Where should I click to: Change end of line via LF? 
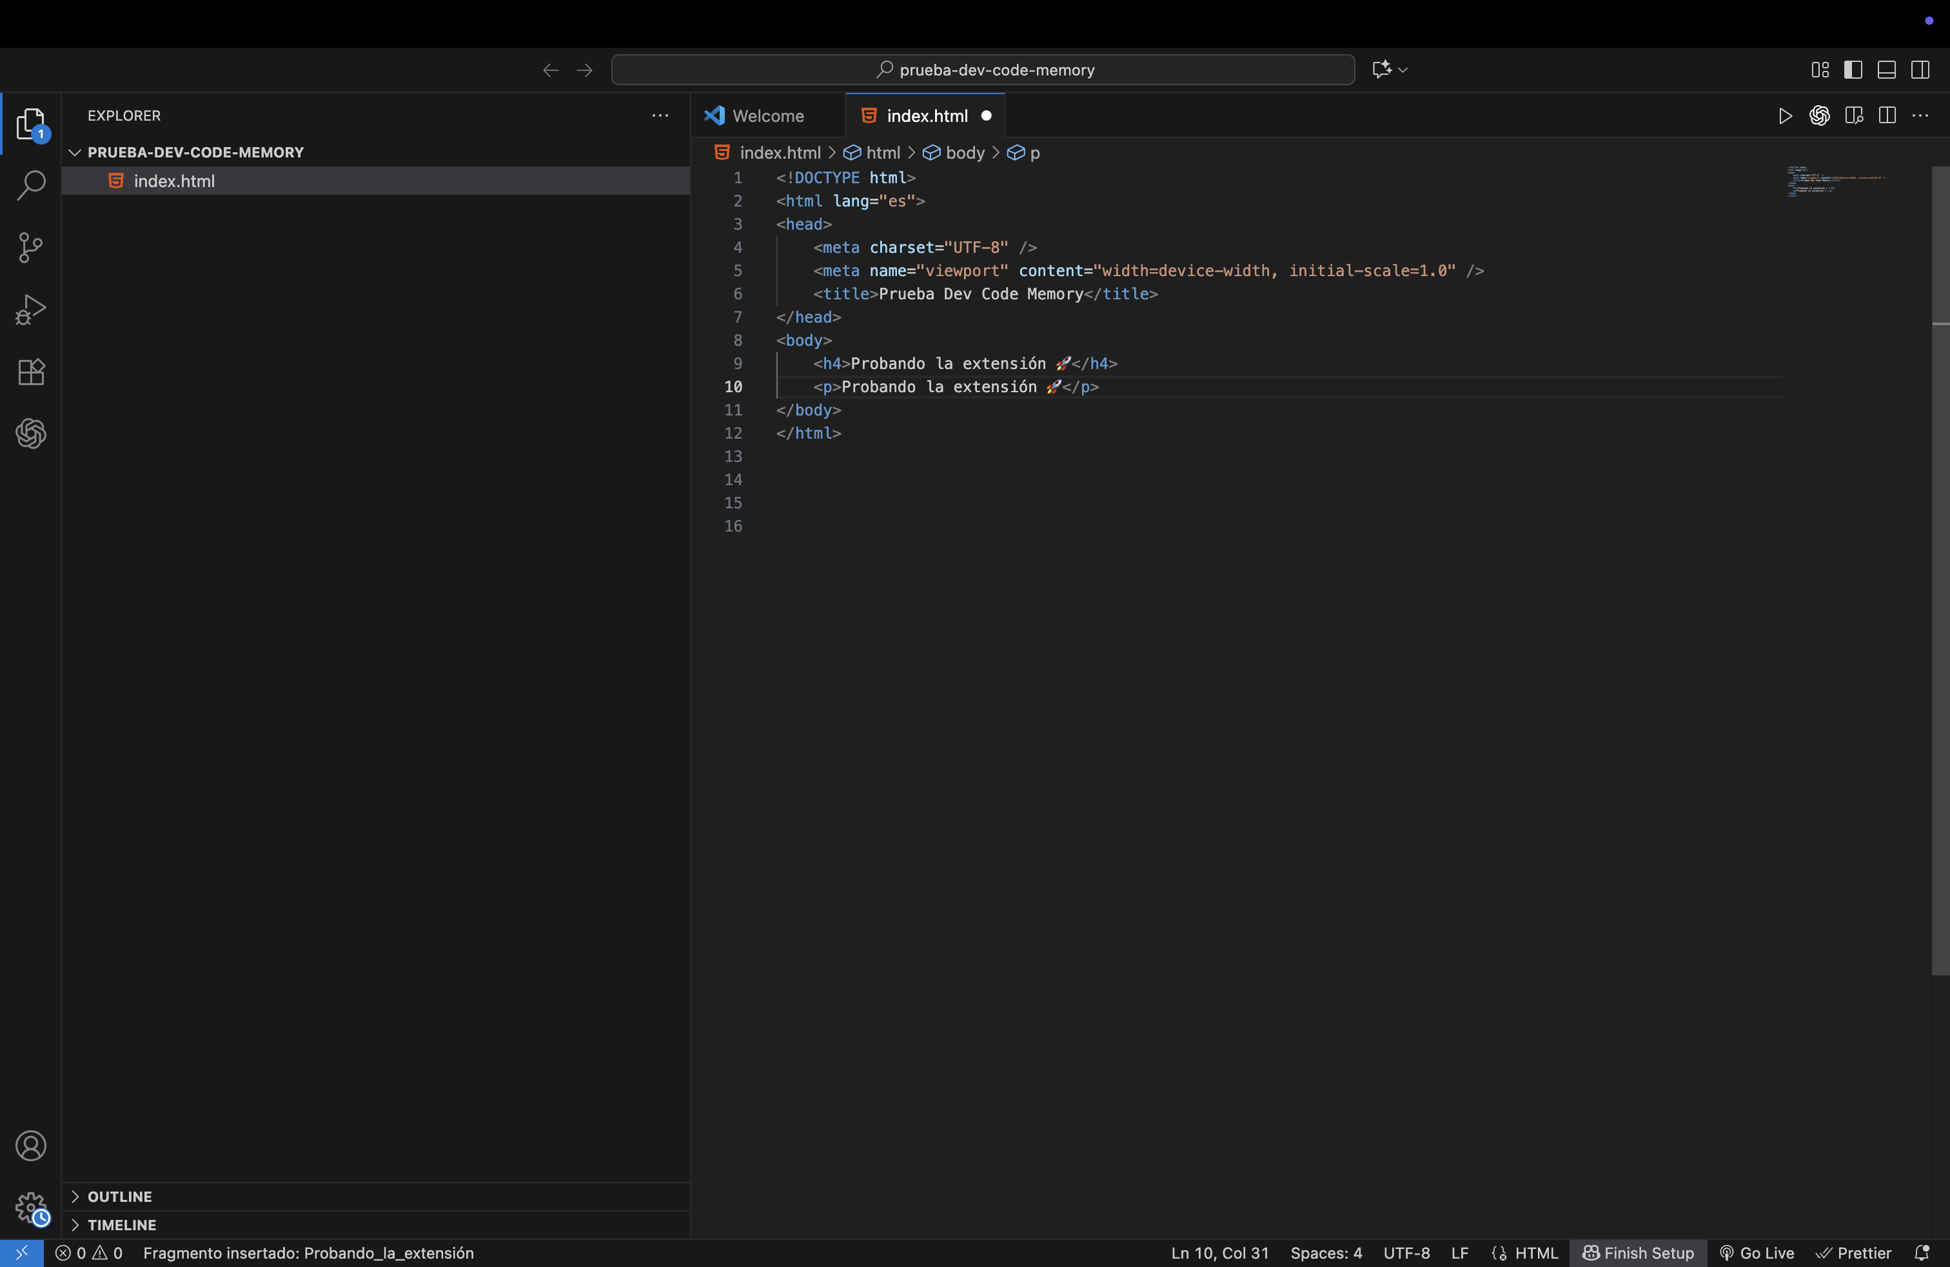pyautogui.click(x=1460, y=1253)
